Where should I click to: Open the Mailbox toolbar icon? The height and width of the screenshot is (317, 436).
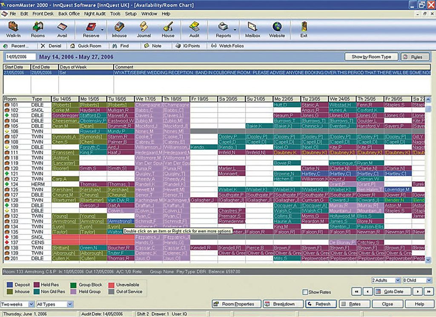point(252,29)
